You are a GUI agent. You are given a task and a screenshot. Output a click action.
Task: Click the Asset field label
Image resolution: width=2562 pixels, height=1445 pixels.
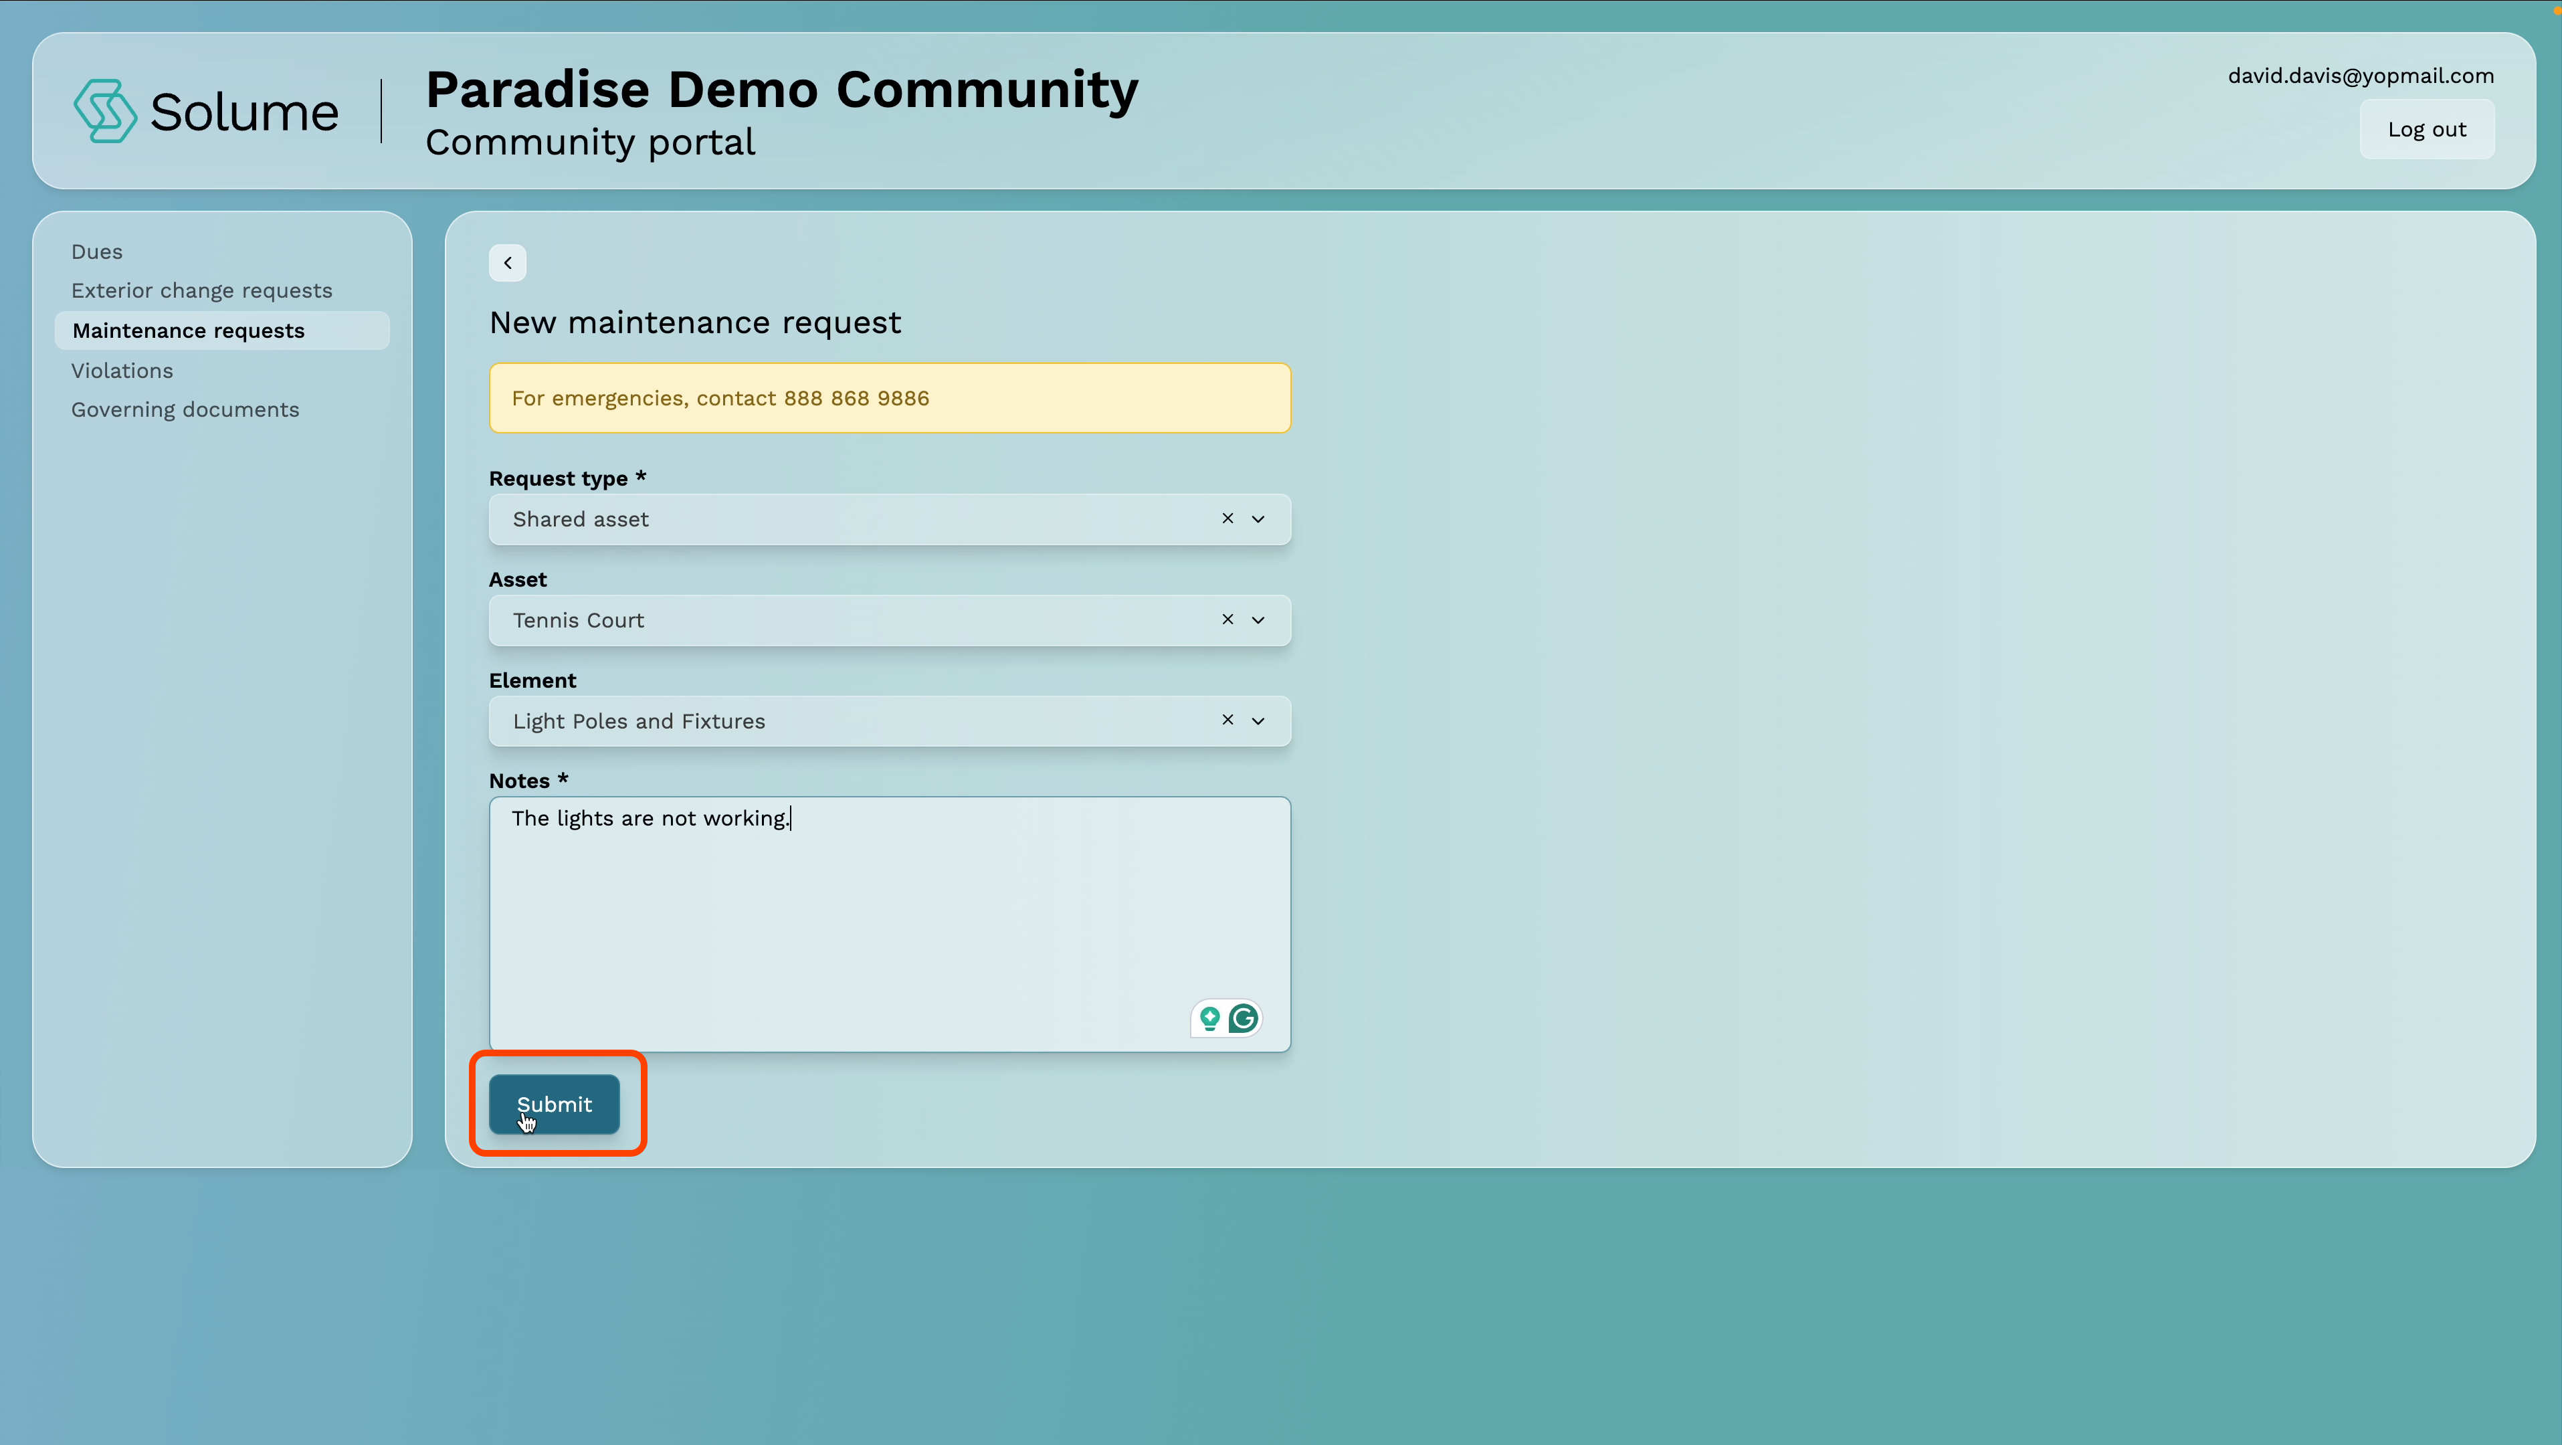click(518, 580)
